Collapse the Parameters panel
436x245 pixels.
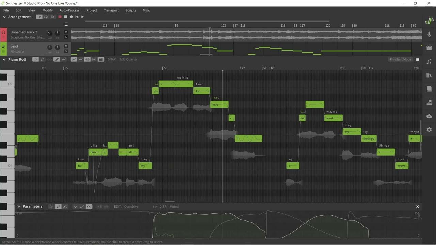tap(19, 207)
